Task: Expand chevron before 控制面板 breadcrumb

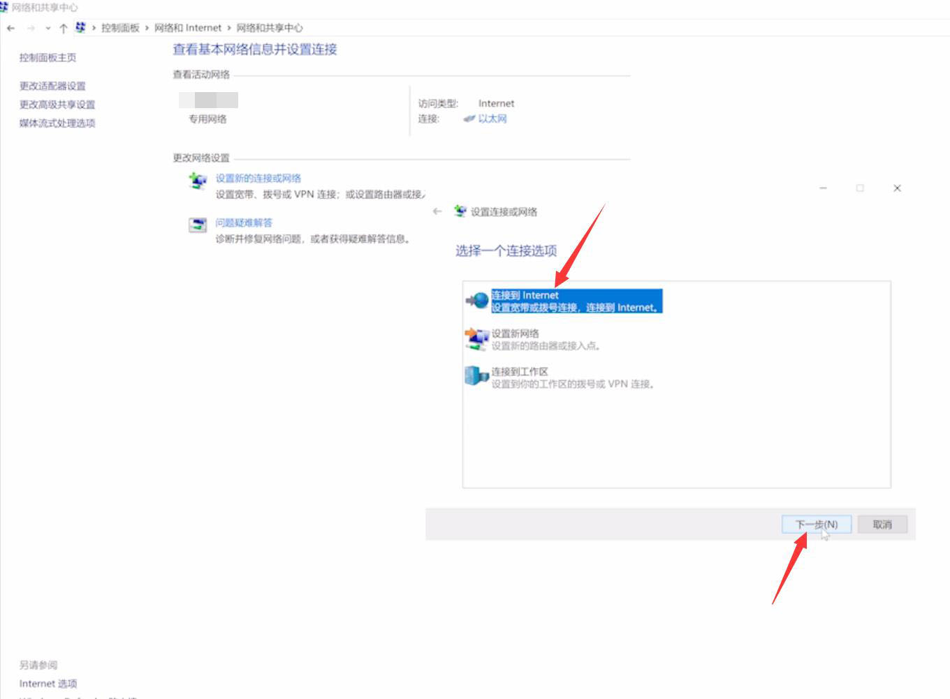Action: pyautogui.click(x=94, y=28)
